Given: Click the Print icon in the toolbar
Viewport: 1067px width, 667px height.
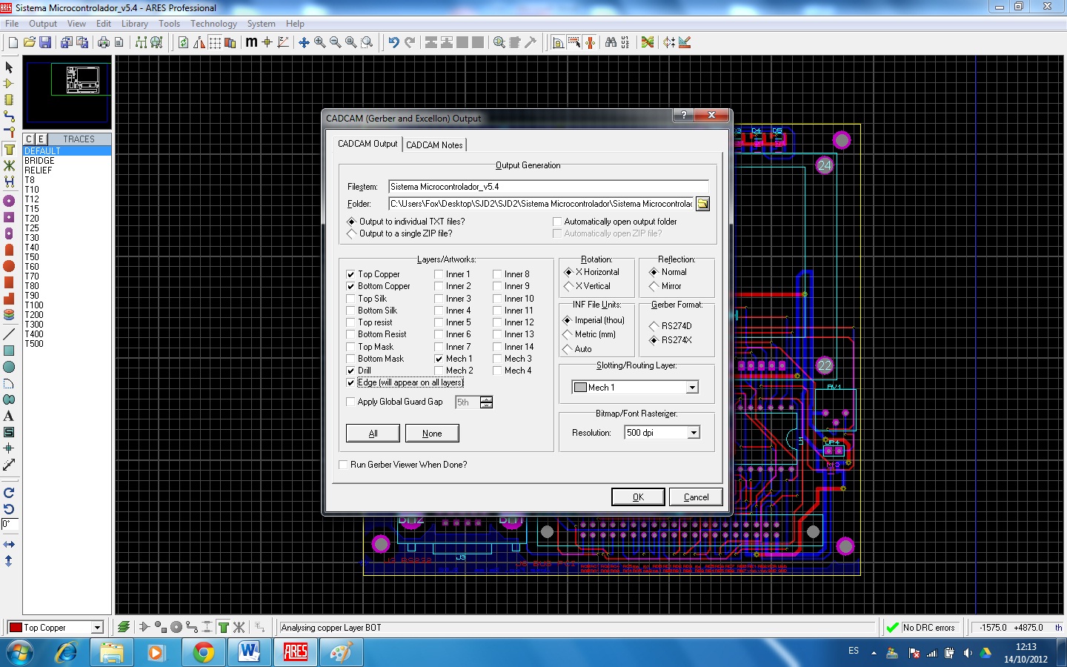Looking at the screenshot, I should point(104,42).
